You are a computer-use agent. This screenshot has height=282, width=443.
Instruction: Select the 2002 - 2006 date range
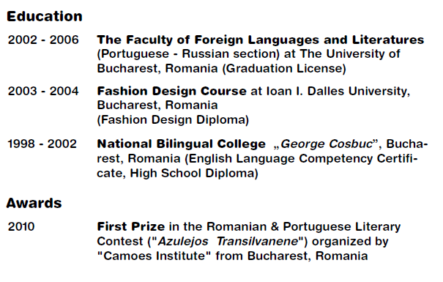pos(43,40)
